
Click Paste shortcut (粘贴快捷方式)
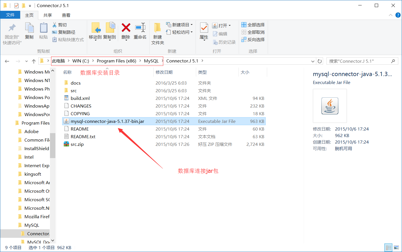68,40
